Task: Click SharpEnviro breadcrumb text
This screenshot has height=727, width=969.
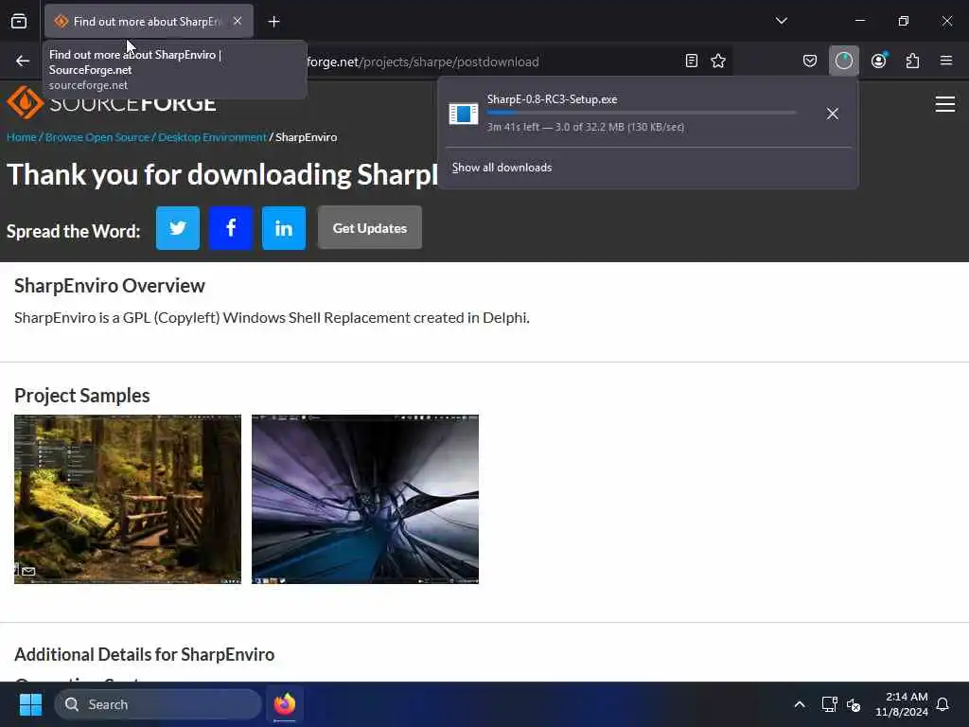Action: click(307, 137)
